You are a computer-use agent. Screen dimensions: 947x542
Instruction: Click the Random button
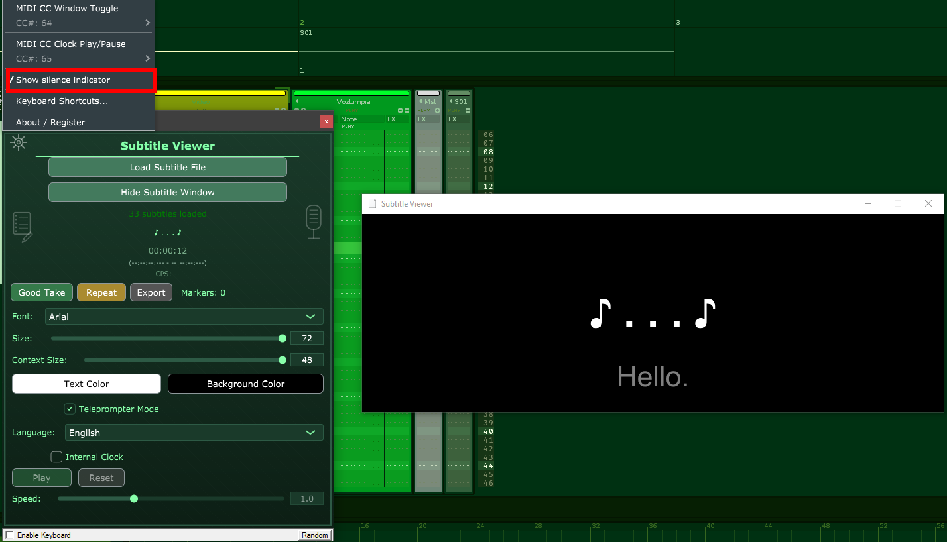tap(314, 535)
